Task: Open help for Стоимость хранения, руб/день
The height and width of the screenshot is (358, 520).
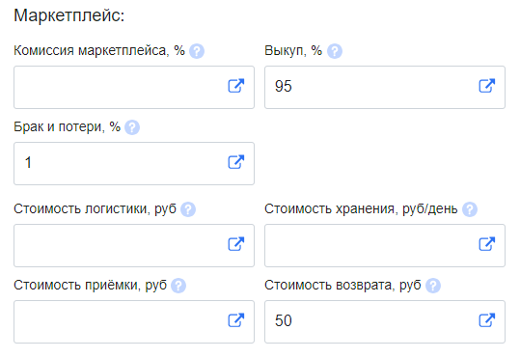Action: coord(470,209)
